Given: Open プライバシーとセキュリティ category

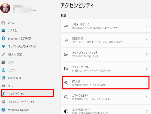Looking at the screenshot, I should tap(21, 102).
